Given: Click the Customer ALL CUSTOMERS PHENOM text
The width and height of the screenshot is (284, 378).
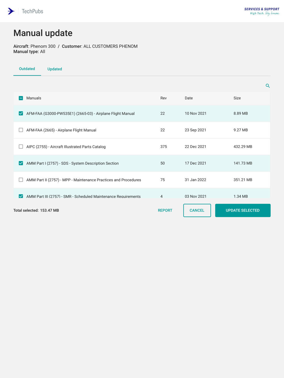Looking at the screenshot, I should pyautogui.click(x=100, y=46).
